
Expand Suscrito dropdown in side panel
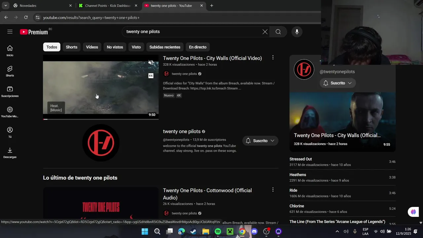click(338, 83)
